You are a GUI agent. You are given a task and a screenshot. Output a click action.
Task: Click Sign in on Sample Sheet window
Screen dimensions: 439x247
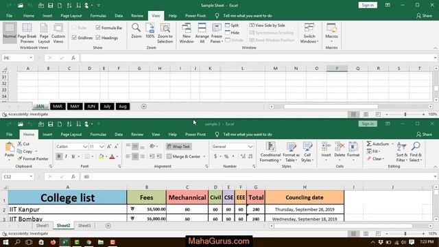368,5
